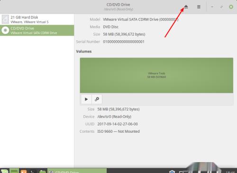Mount the selected VMware Tools volume

[86, 99]
